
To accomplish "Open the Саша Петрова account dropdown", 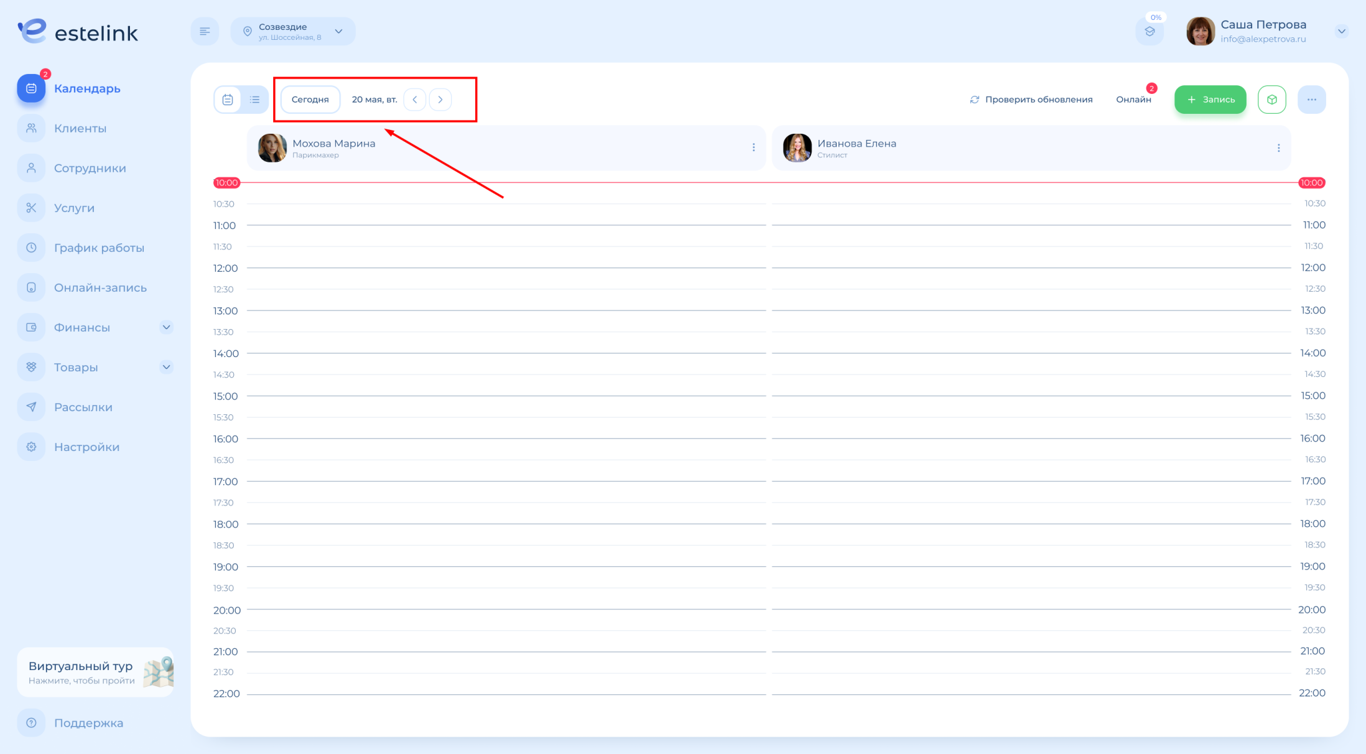I will pyautogui.click(x=1342, y=31).
